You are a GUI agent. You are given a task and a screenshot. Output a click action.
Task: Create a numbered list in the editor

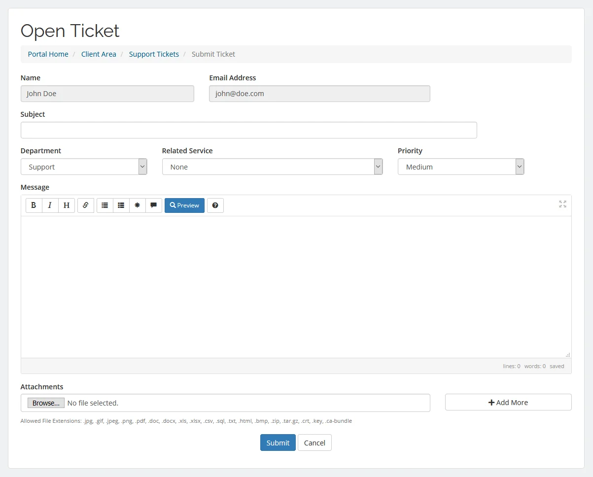tap(121, 205)
